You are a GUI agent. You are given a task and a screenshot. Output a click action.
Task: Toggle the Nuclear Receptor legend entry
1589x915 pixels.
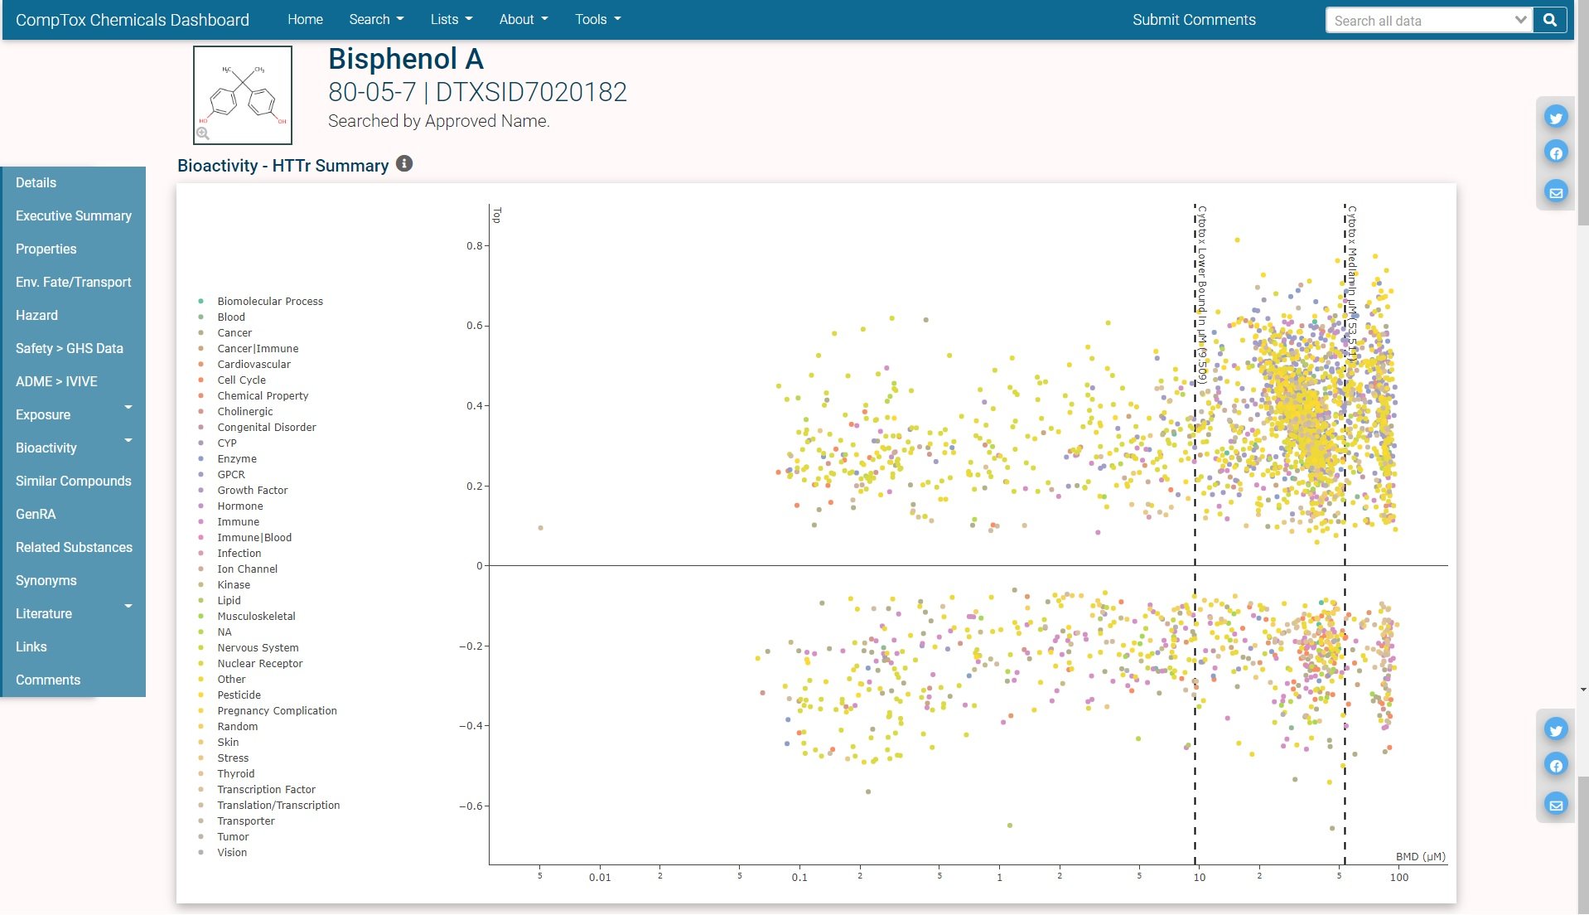pos(259,663)
